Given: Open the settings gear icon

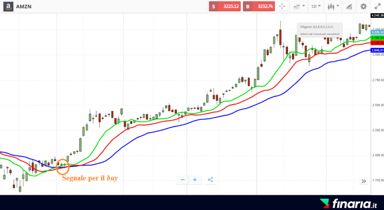Looking at the screenshot, I should (363, 6).
